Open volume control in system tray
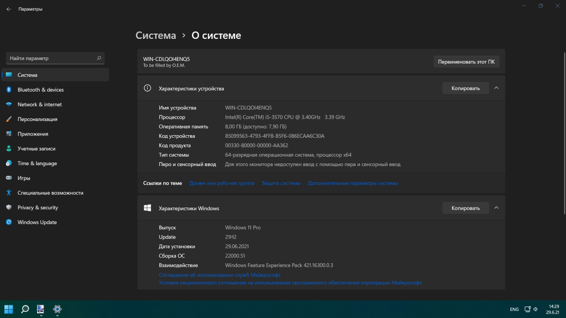The image size is (566, 318). pos(535,309)
